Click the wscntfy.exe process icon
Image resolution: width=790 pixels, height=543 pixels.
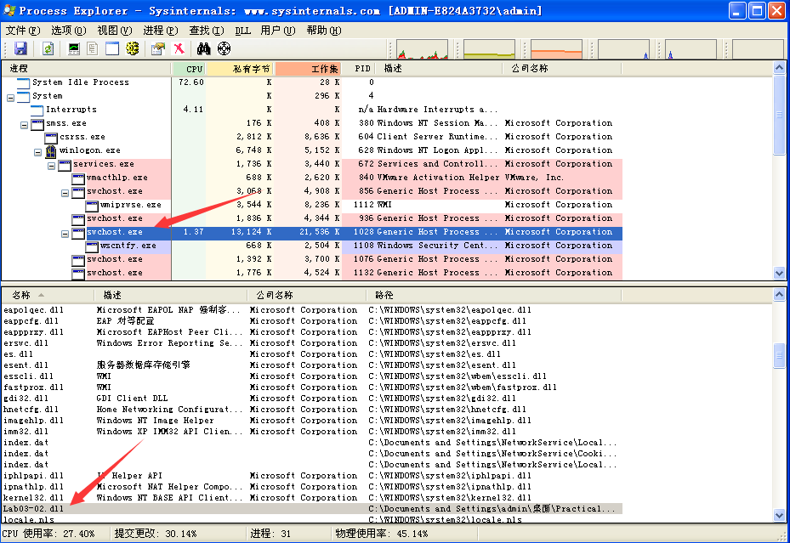(x=91, y=246)
